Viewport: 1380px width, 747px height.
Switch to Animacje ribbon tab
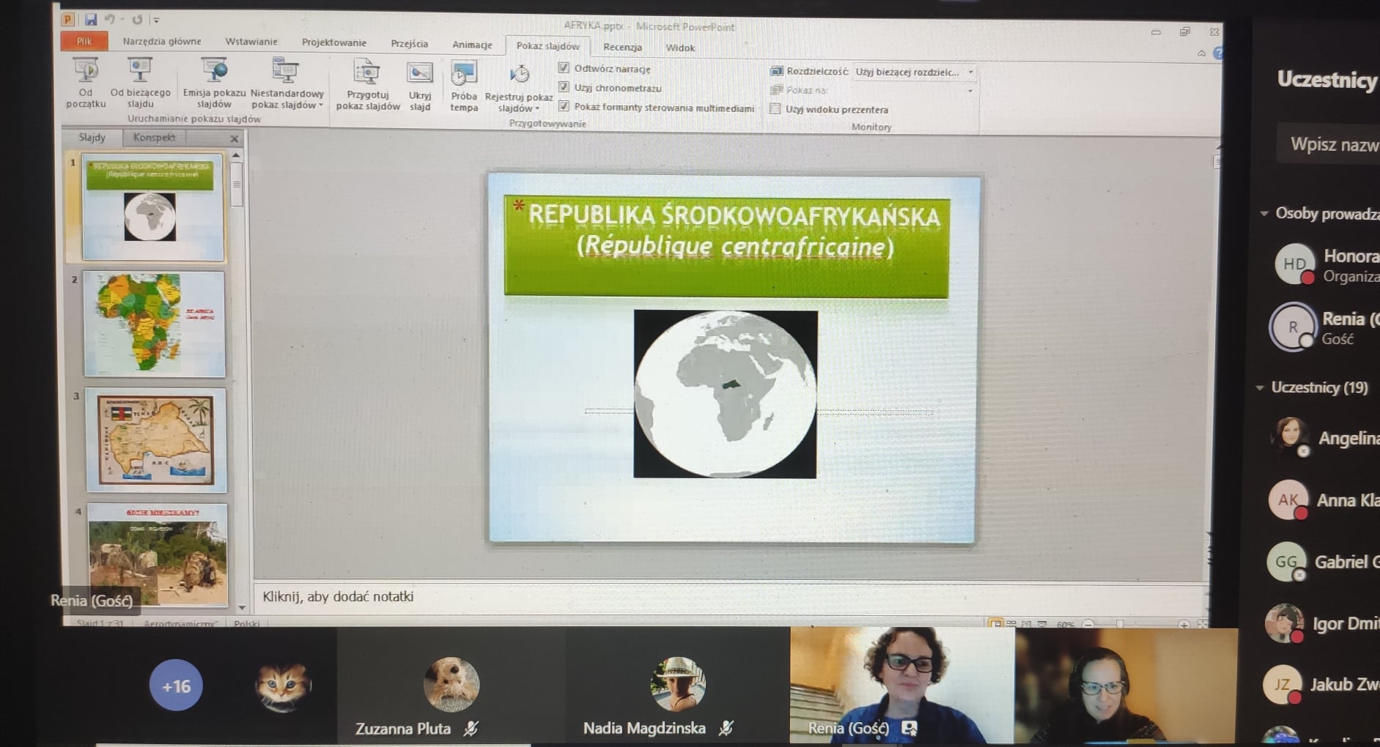click(x=472, y=45)
